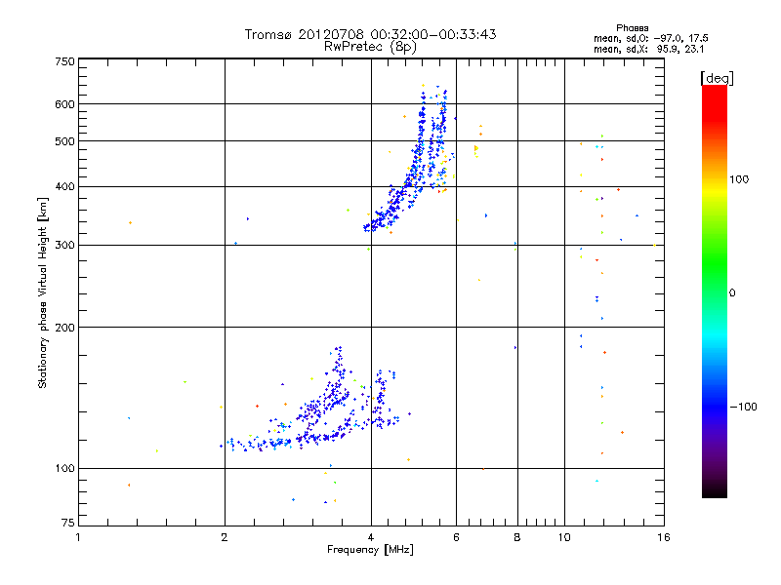This screenshot has width=781, height=585.
Task: Click the plot title 'Tromsø 20120708 00:32:00-00:33:43'
Action: pos(370,34)
